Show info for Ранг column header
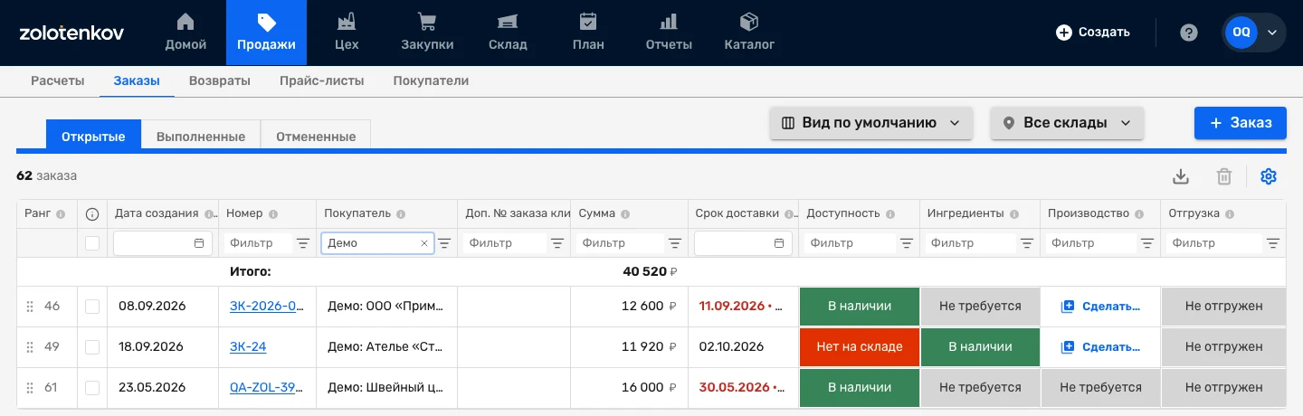 point(61,214)
